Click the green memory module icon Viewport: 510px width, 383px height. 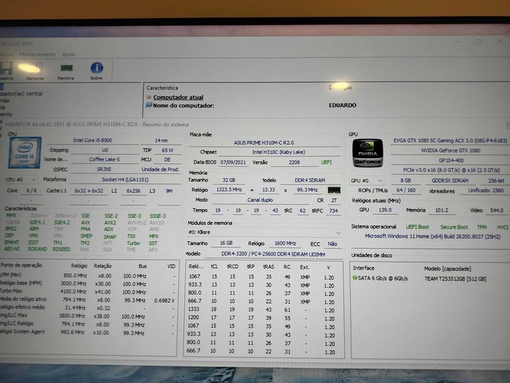333,189
